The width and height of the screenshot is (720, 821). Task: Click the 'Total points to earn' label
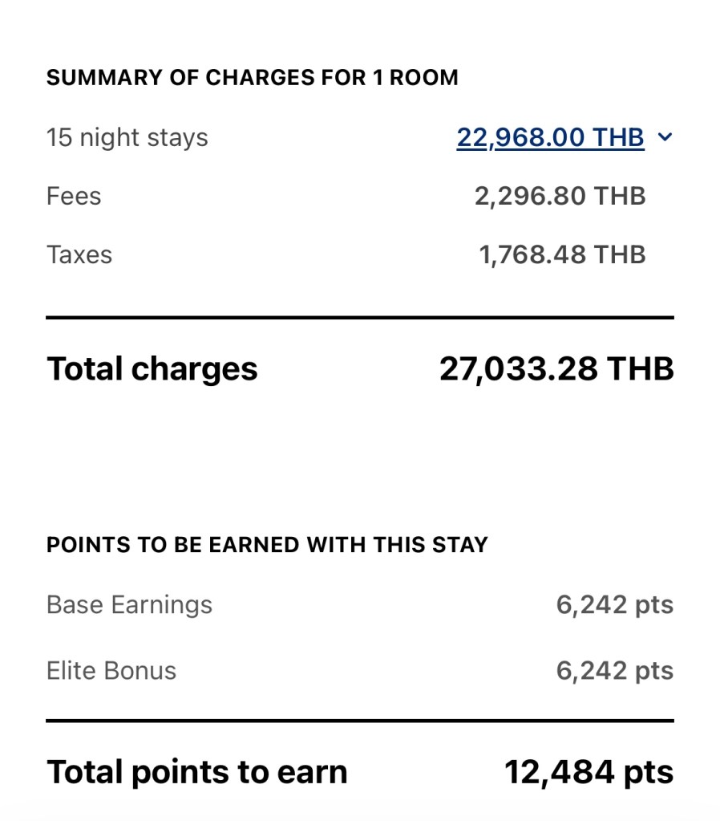[x=197, y=772]
